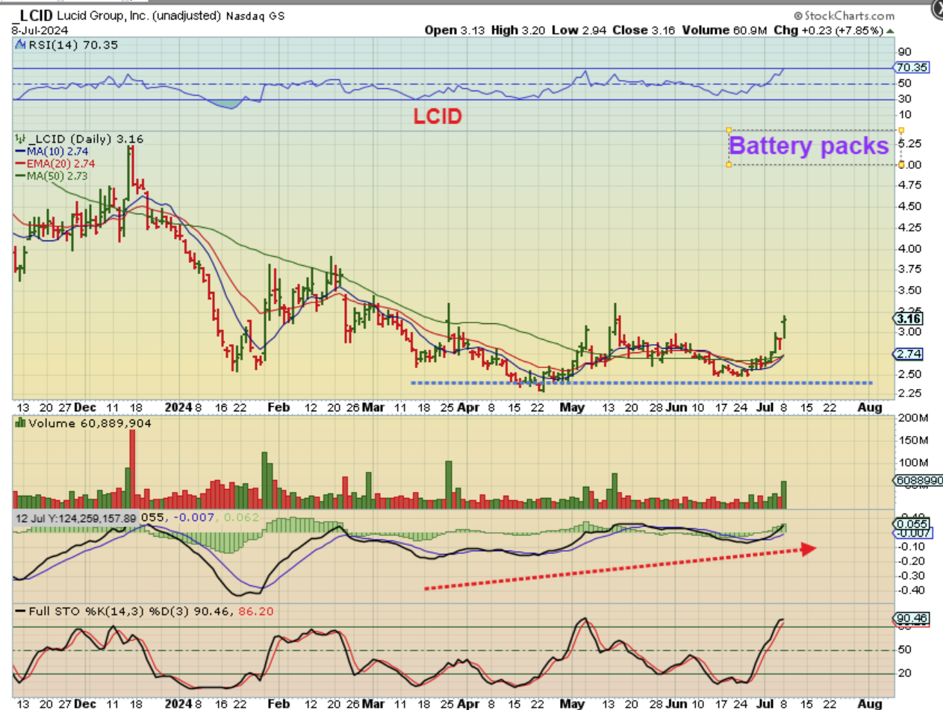
Task: Click the latest green volume bar for July 8
Action: (x=784, y=495)
